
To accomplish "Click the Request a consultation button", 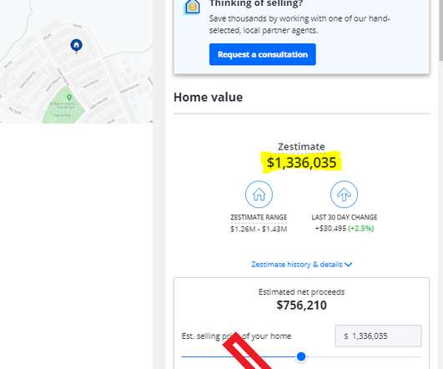I will (x=263, y=54).
